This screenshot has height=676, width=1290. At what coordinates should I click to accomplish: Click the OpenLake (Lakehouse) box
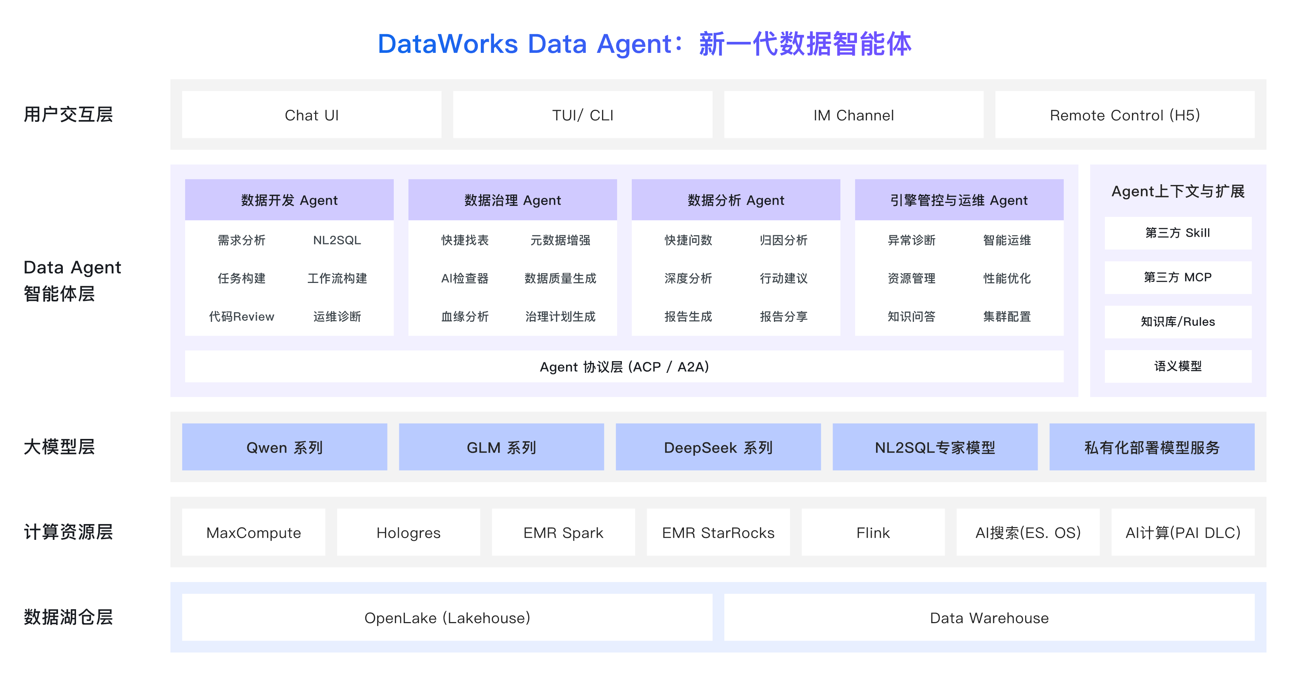pyautogui.click(x=447, y=617)
